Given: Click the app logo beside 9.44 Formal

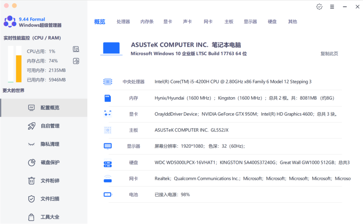Looking at the screenshot, I should point(10,22).
